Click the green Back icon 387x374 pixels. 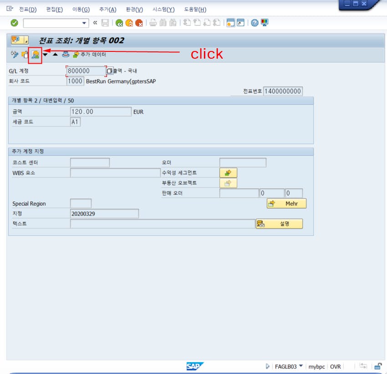click(x=119, y=23)
